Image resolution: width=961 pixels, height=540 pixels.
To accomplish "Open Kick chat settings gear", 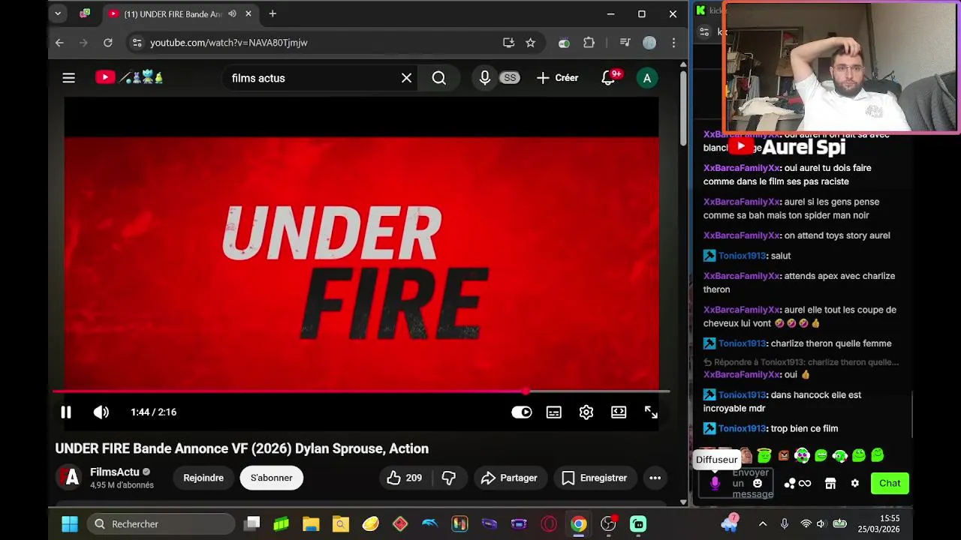I will (854, 484).
